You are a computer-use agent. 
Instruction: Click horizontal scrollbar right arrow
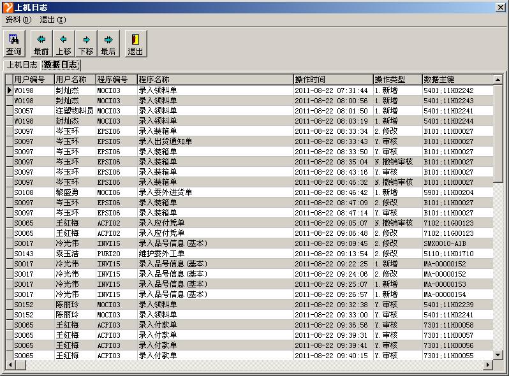(488, 365)
